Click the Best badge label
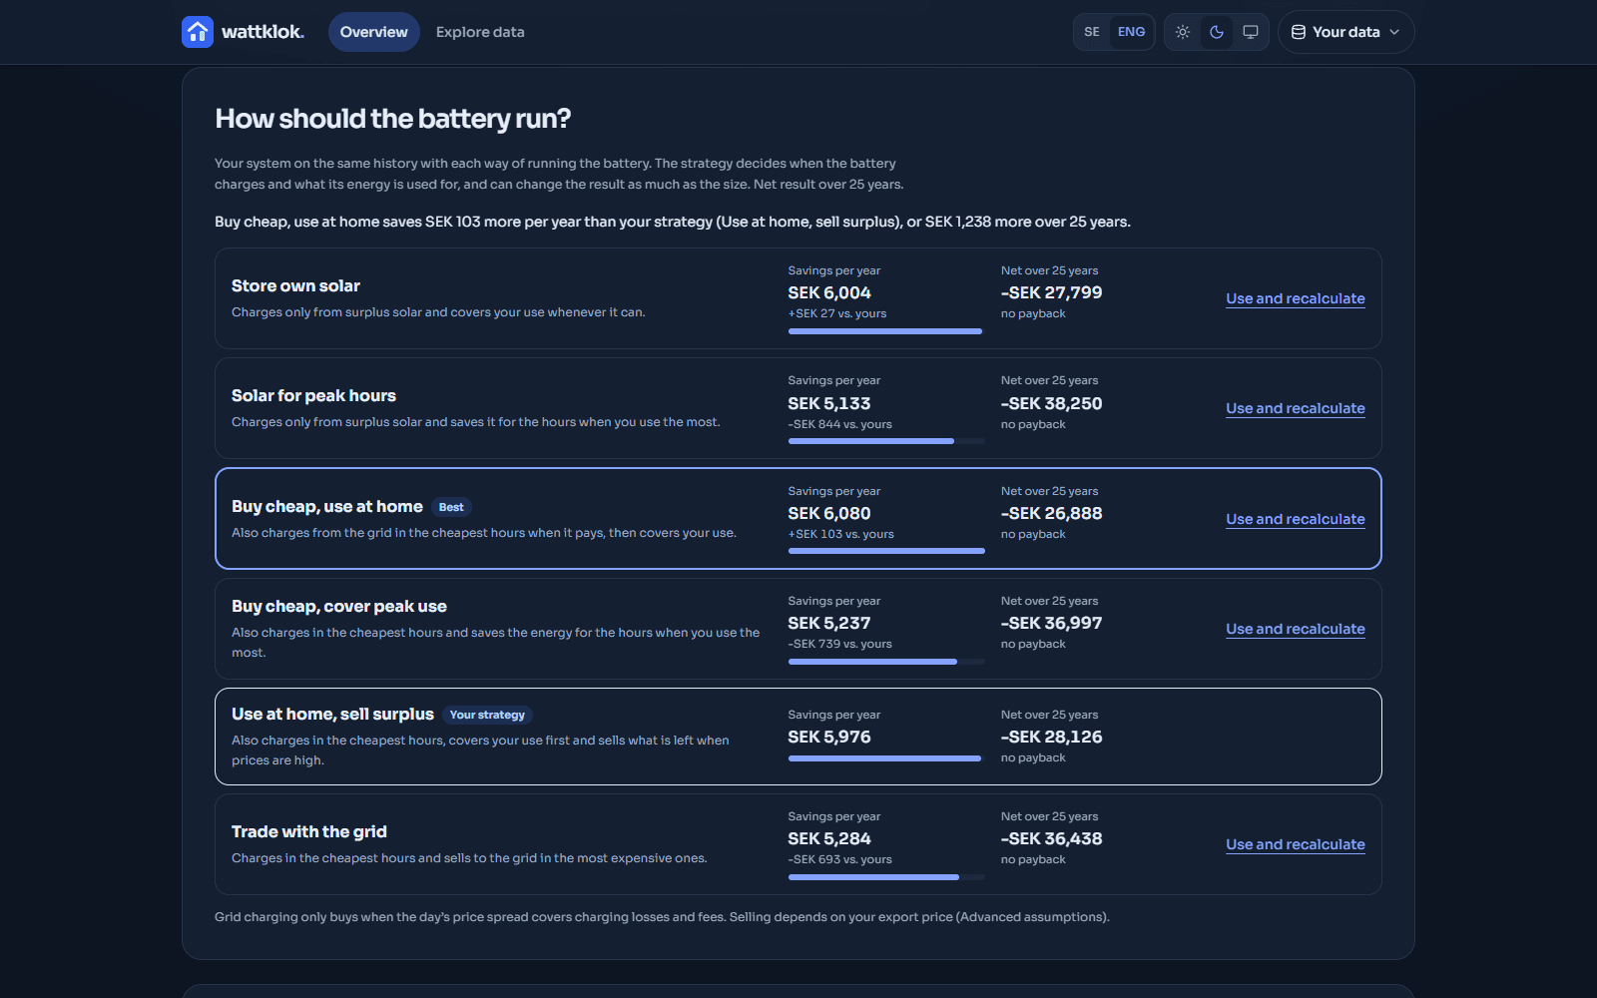Viewport: 1597px width, 998px height. click(x=451, y=507)
